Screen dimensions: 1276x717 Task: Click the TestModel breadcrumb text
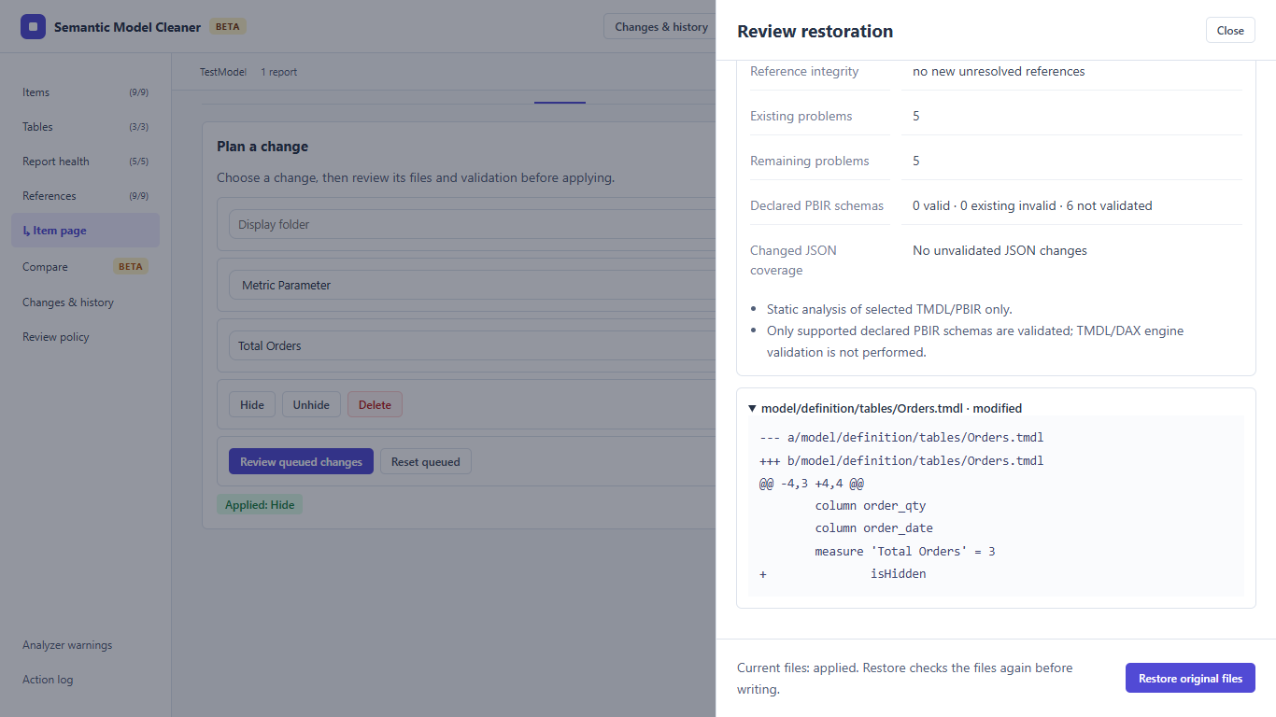click(223, 72)
